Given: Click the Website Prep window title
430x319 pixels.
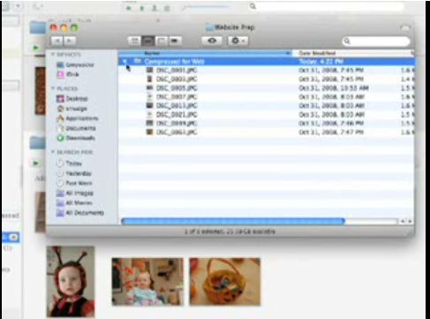Looking at the screenshot, I should click(x=234, y=27).
